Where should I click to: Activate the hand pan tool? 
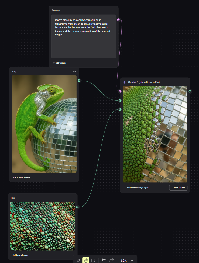coord(86,260)
